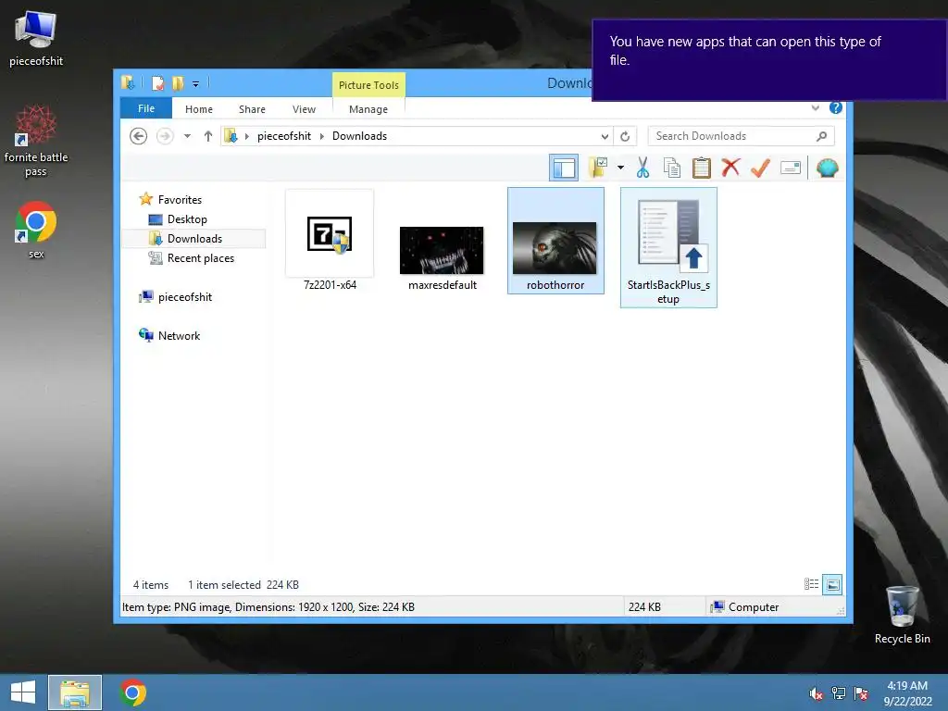Viewport: 948px width, 711px height.
Task: Select Downloads in the navigation pane
Action: [194, 239]
